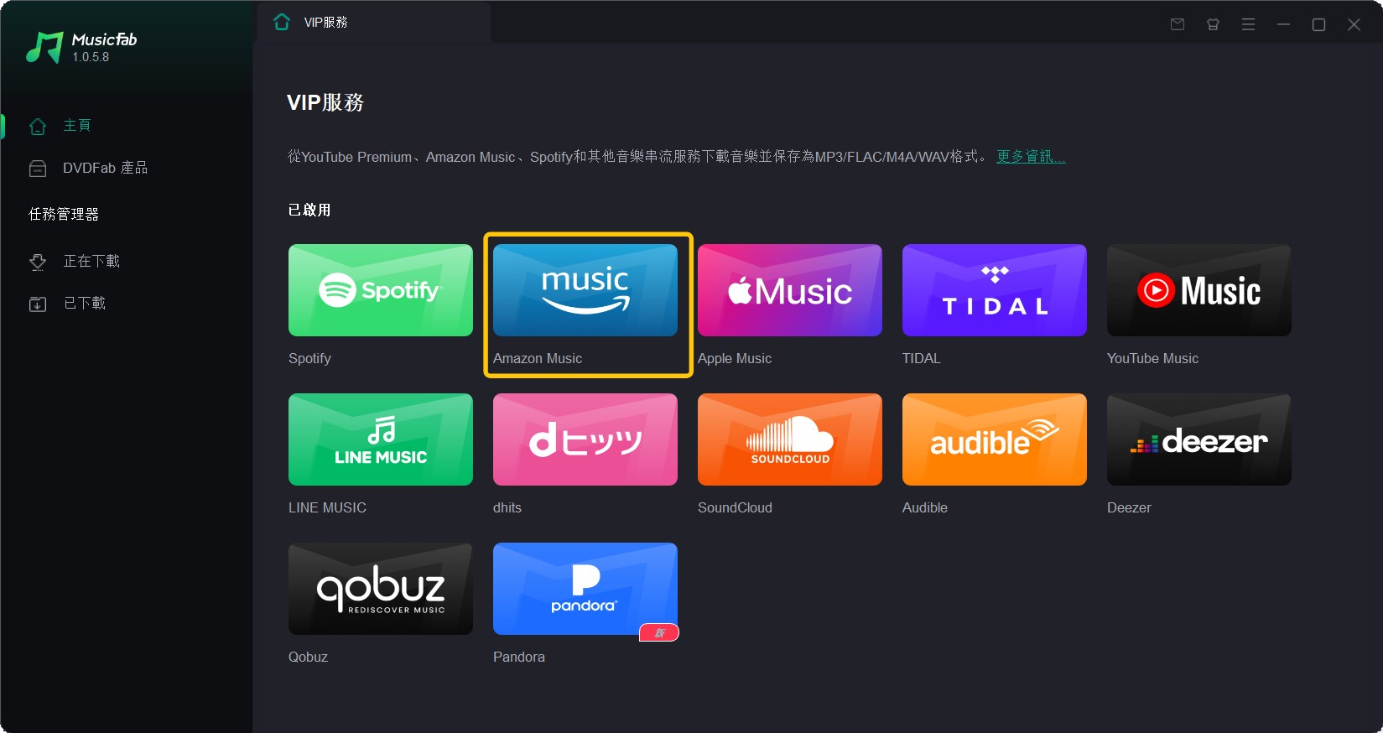Screen dimensions: 1383x733
Task: Open the LINE MUSIC service tile
Action: click(x=381, y=439)
